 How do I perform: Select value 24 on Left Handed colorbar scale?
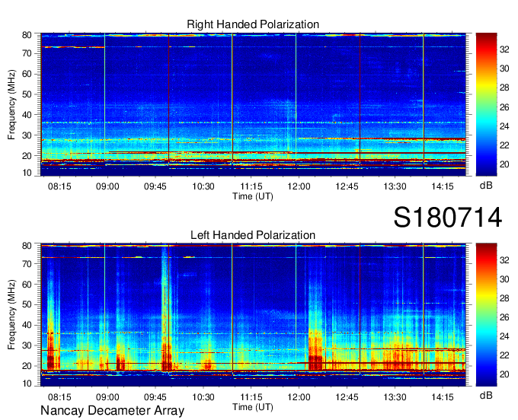point(504,336)
